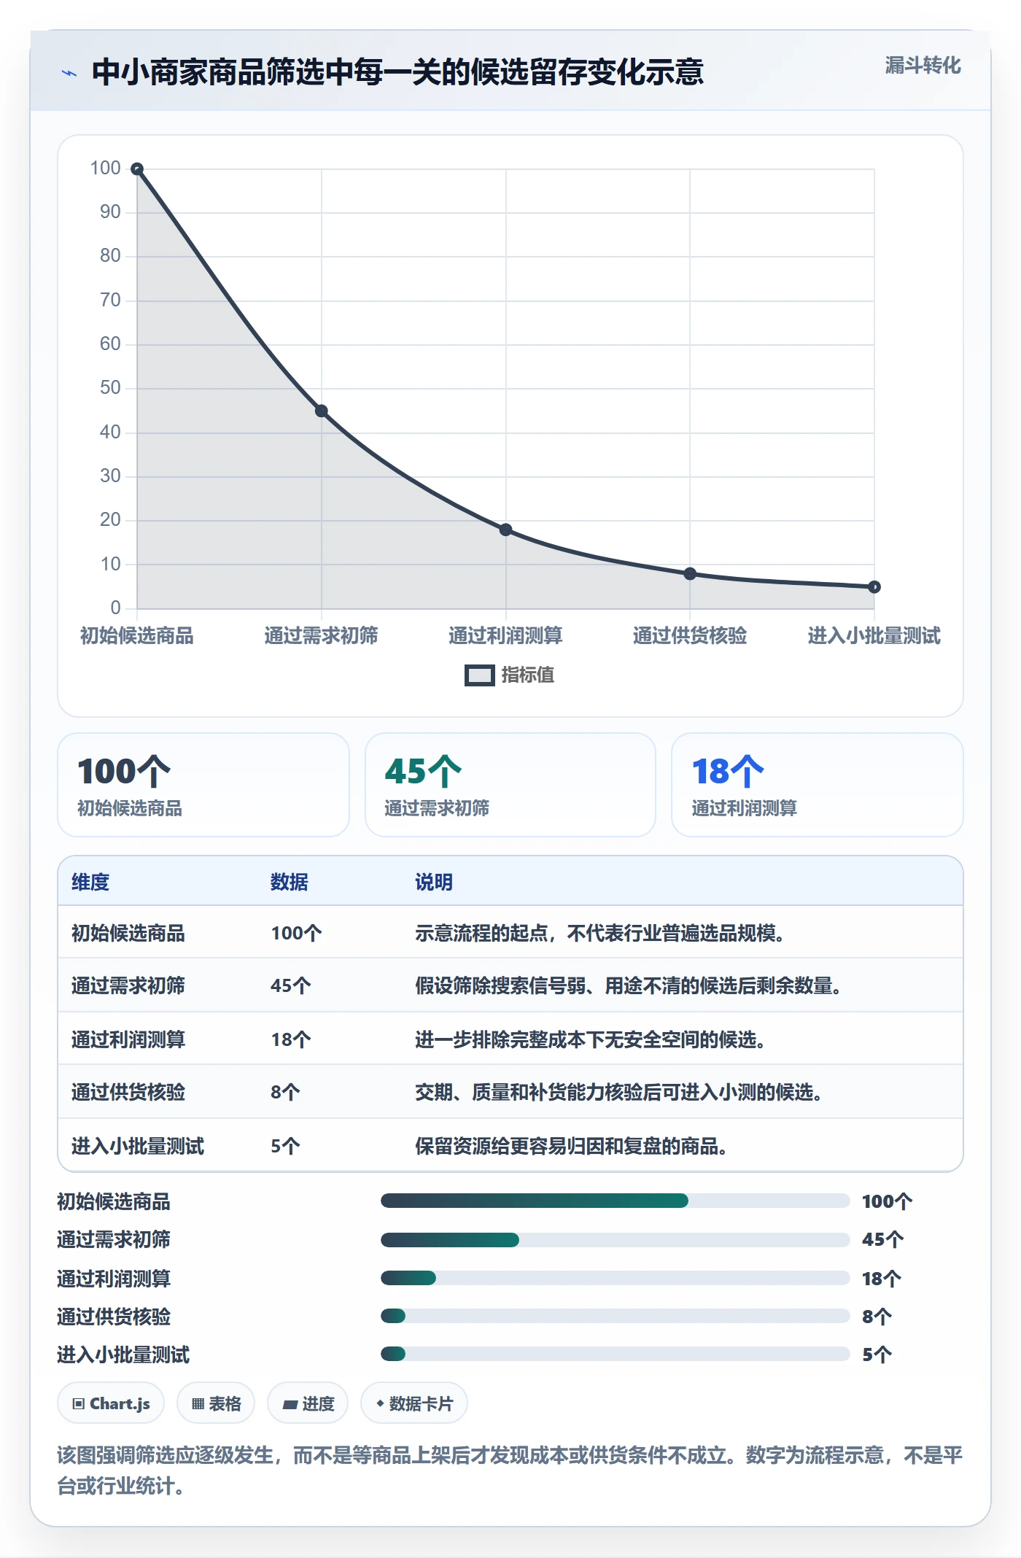The image size is (1021, 1558).
Task: Click the 维度 column header
Action: (x=90, y=882)
